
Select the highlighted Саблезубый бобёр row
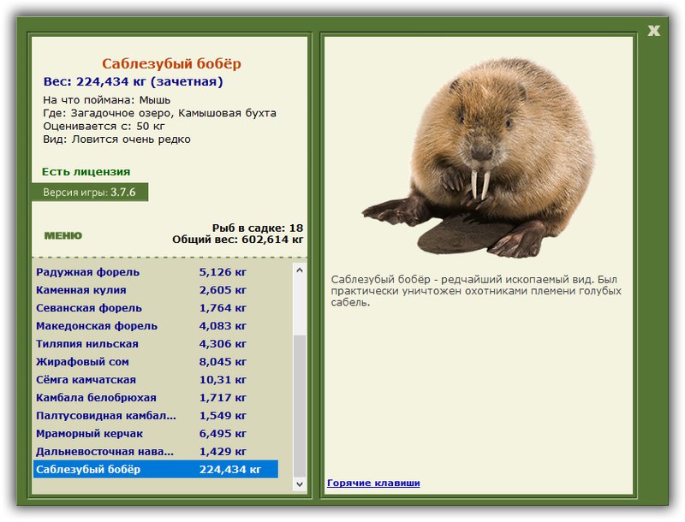click(156, 469)
